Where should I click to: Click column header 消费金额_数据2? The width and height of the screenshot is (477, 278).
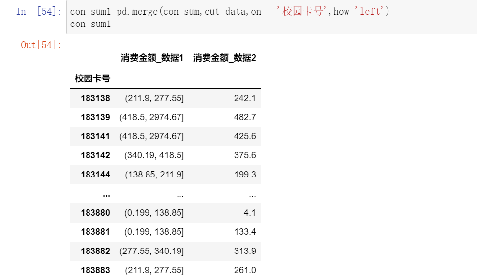tap(225, 58)
